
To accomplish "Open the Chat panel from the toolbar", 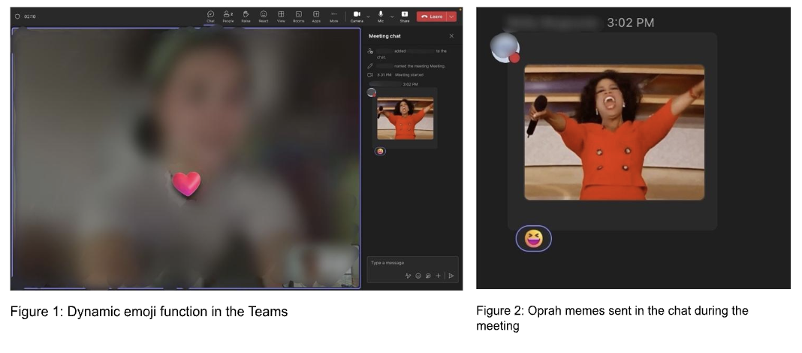I will click(x=210, y=16).
